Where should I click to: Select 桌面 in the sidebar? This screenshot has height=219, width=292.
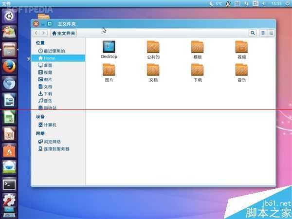58,65
